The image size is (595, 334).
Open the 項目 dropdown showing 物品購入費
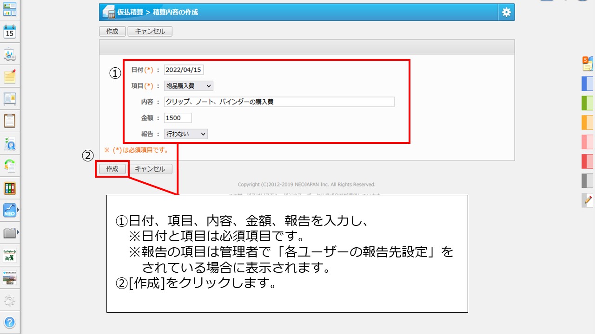click(x=189, y=86)
